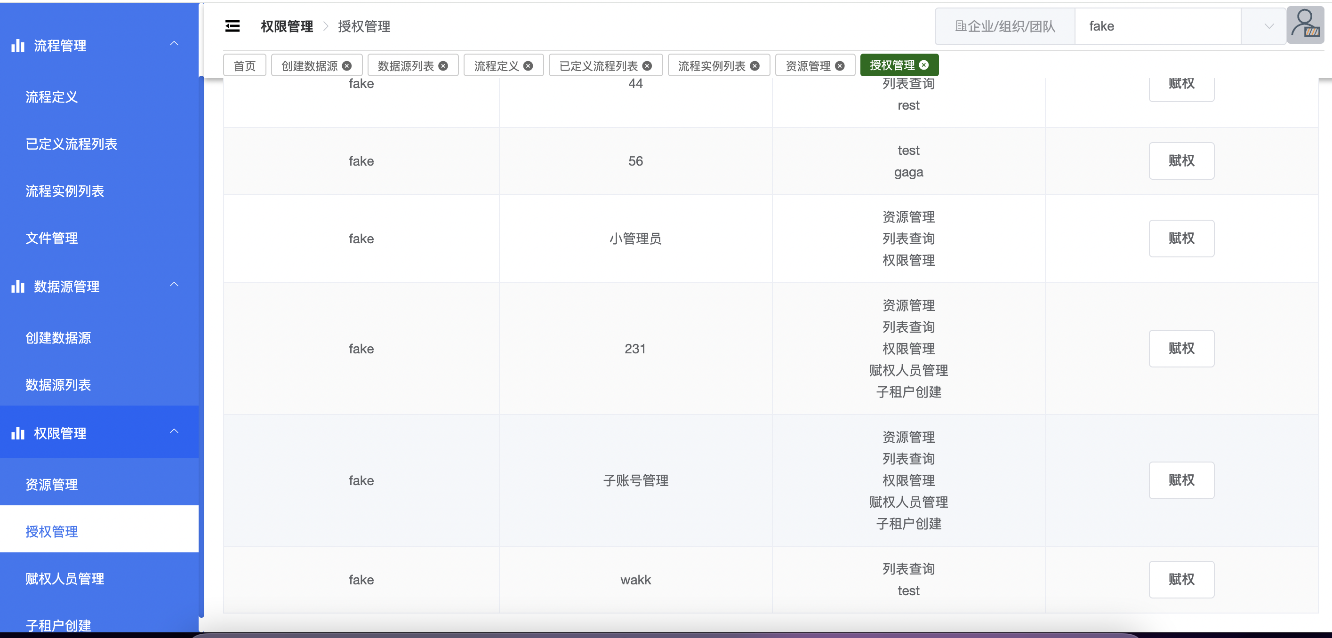
Task: Open the organization dropdown arrow
Action: coord(1269,26)
